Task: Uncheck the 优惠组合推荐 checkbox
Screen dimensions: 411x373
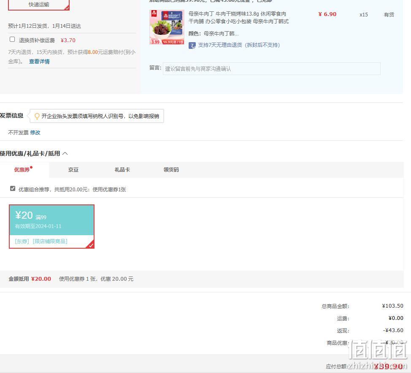Action: point(13,188)
